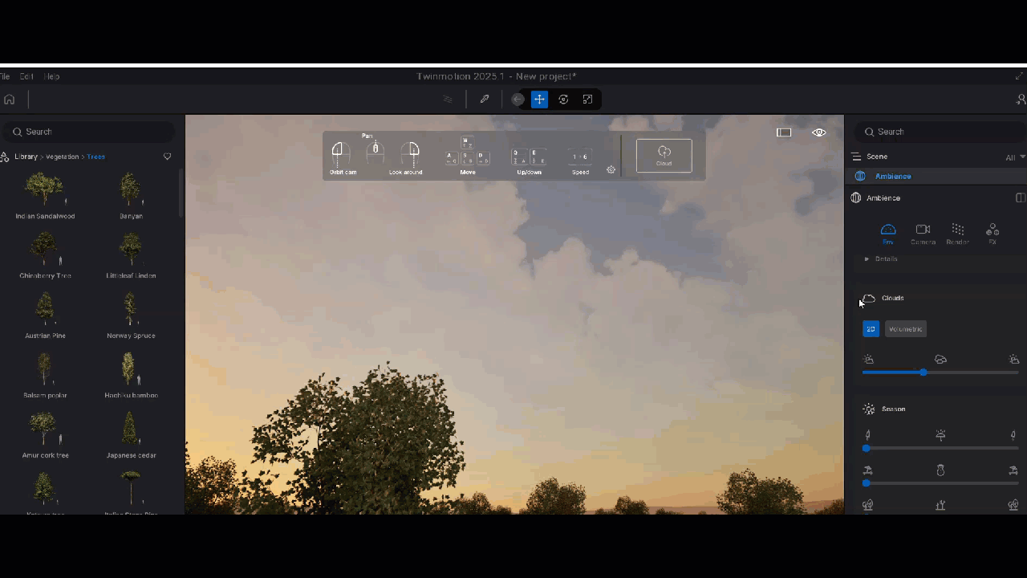Viewport: 1027px width, 578px height.
Task: Click the Clouds section cloud icon
Action: (869, 299)
